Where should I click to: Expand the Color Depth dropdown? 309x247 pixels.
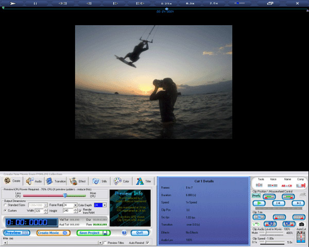(105, 205)
